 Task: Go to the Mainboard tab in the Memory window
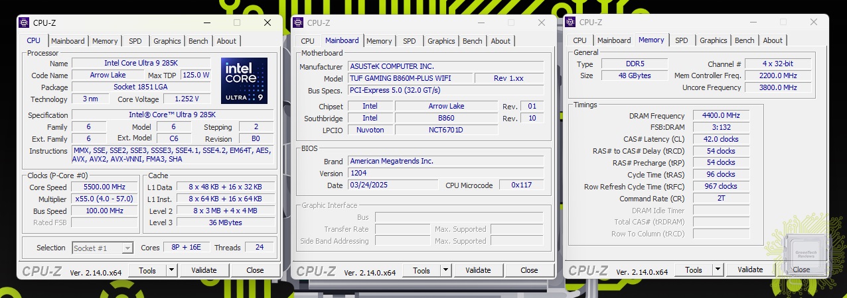[x=614, y=40]
